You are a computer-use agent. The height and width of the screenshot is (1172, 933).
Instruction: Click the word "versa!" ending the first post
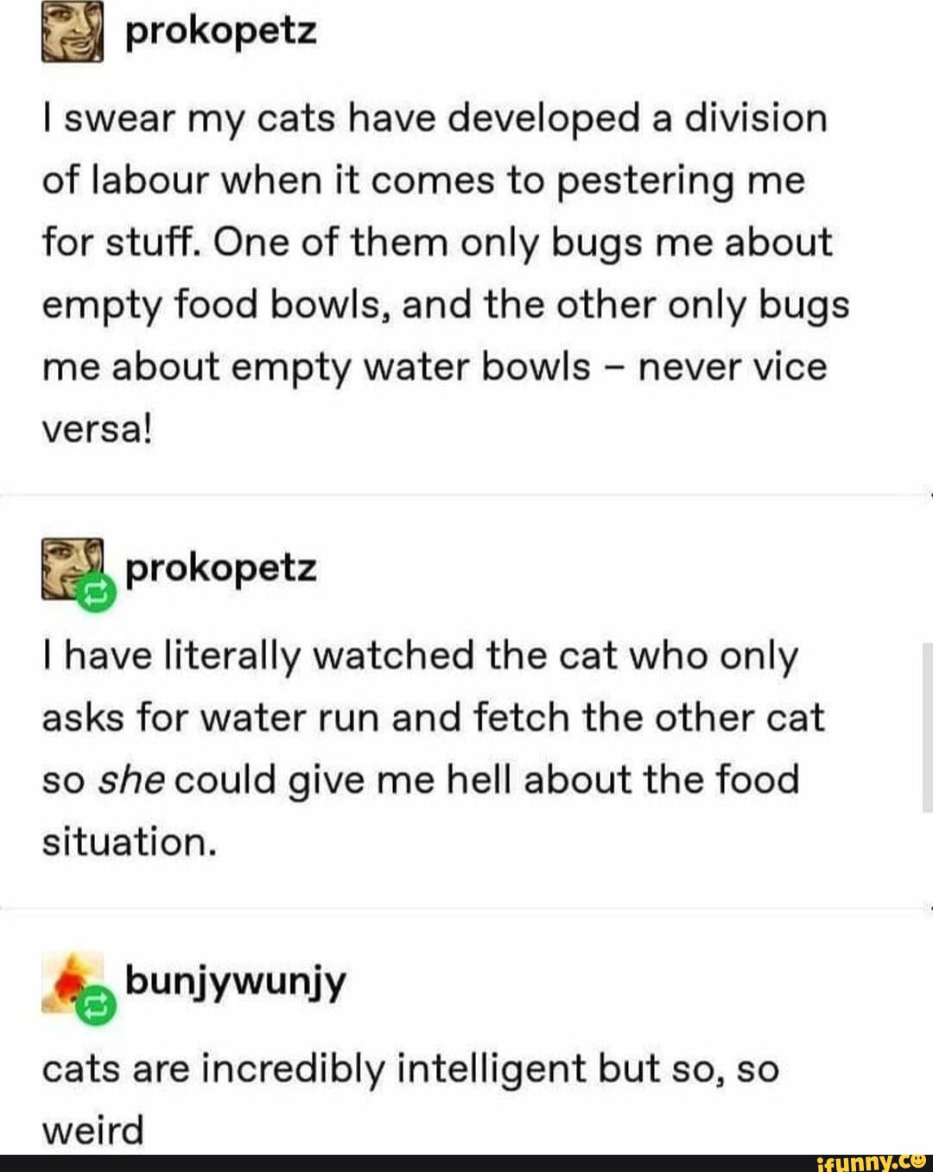(x=97, y=429)
